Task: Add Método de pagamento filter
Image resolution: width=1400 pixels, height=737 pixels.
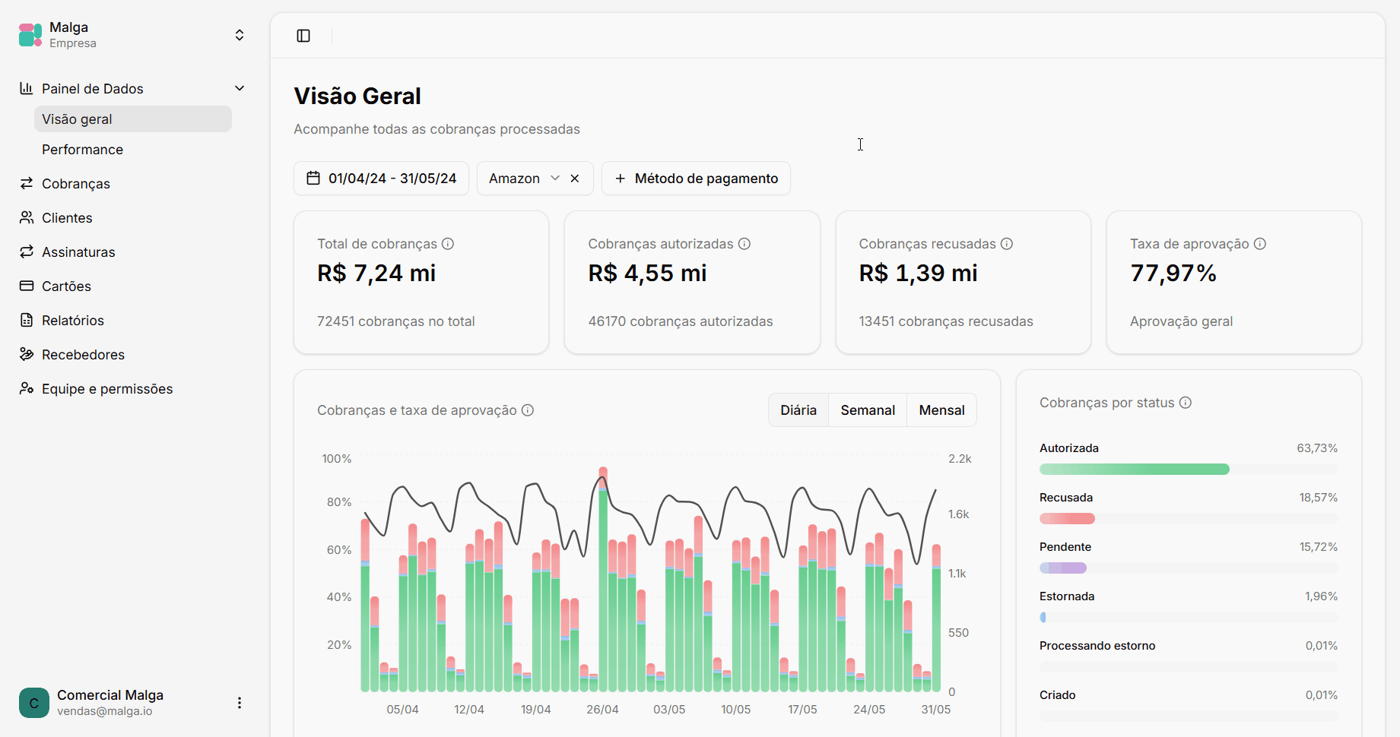Action: click(696, 179)
